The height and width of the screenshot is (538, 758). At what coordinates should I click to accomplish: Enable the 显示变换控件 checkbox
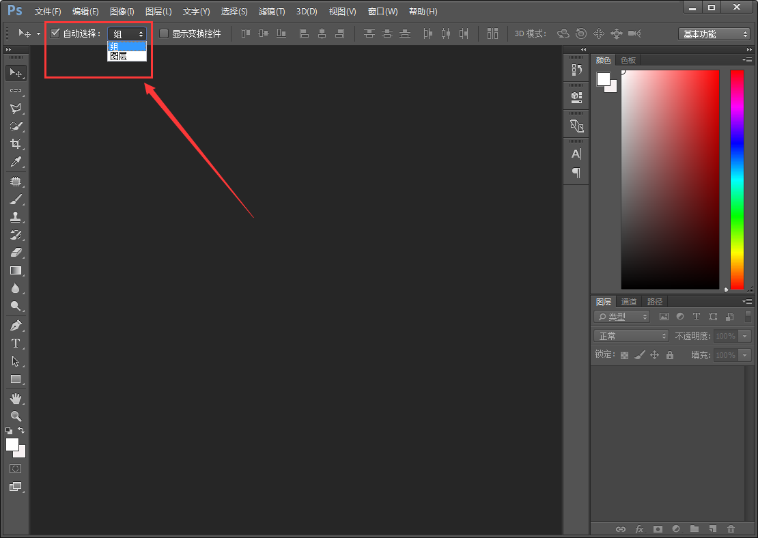pos(163,33)
